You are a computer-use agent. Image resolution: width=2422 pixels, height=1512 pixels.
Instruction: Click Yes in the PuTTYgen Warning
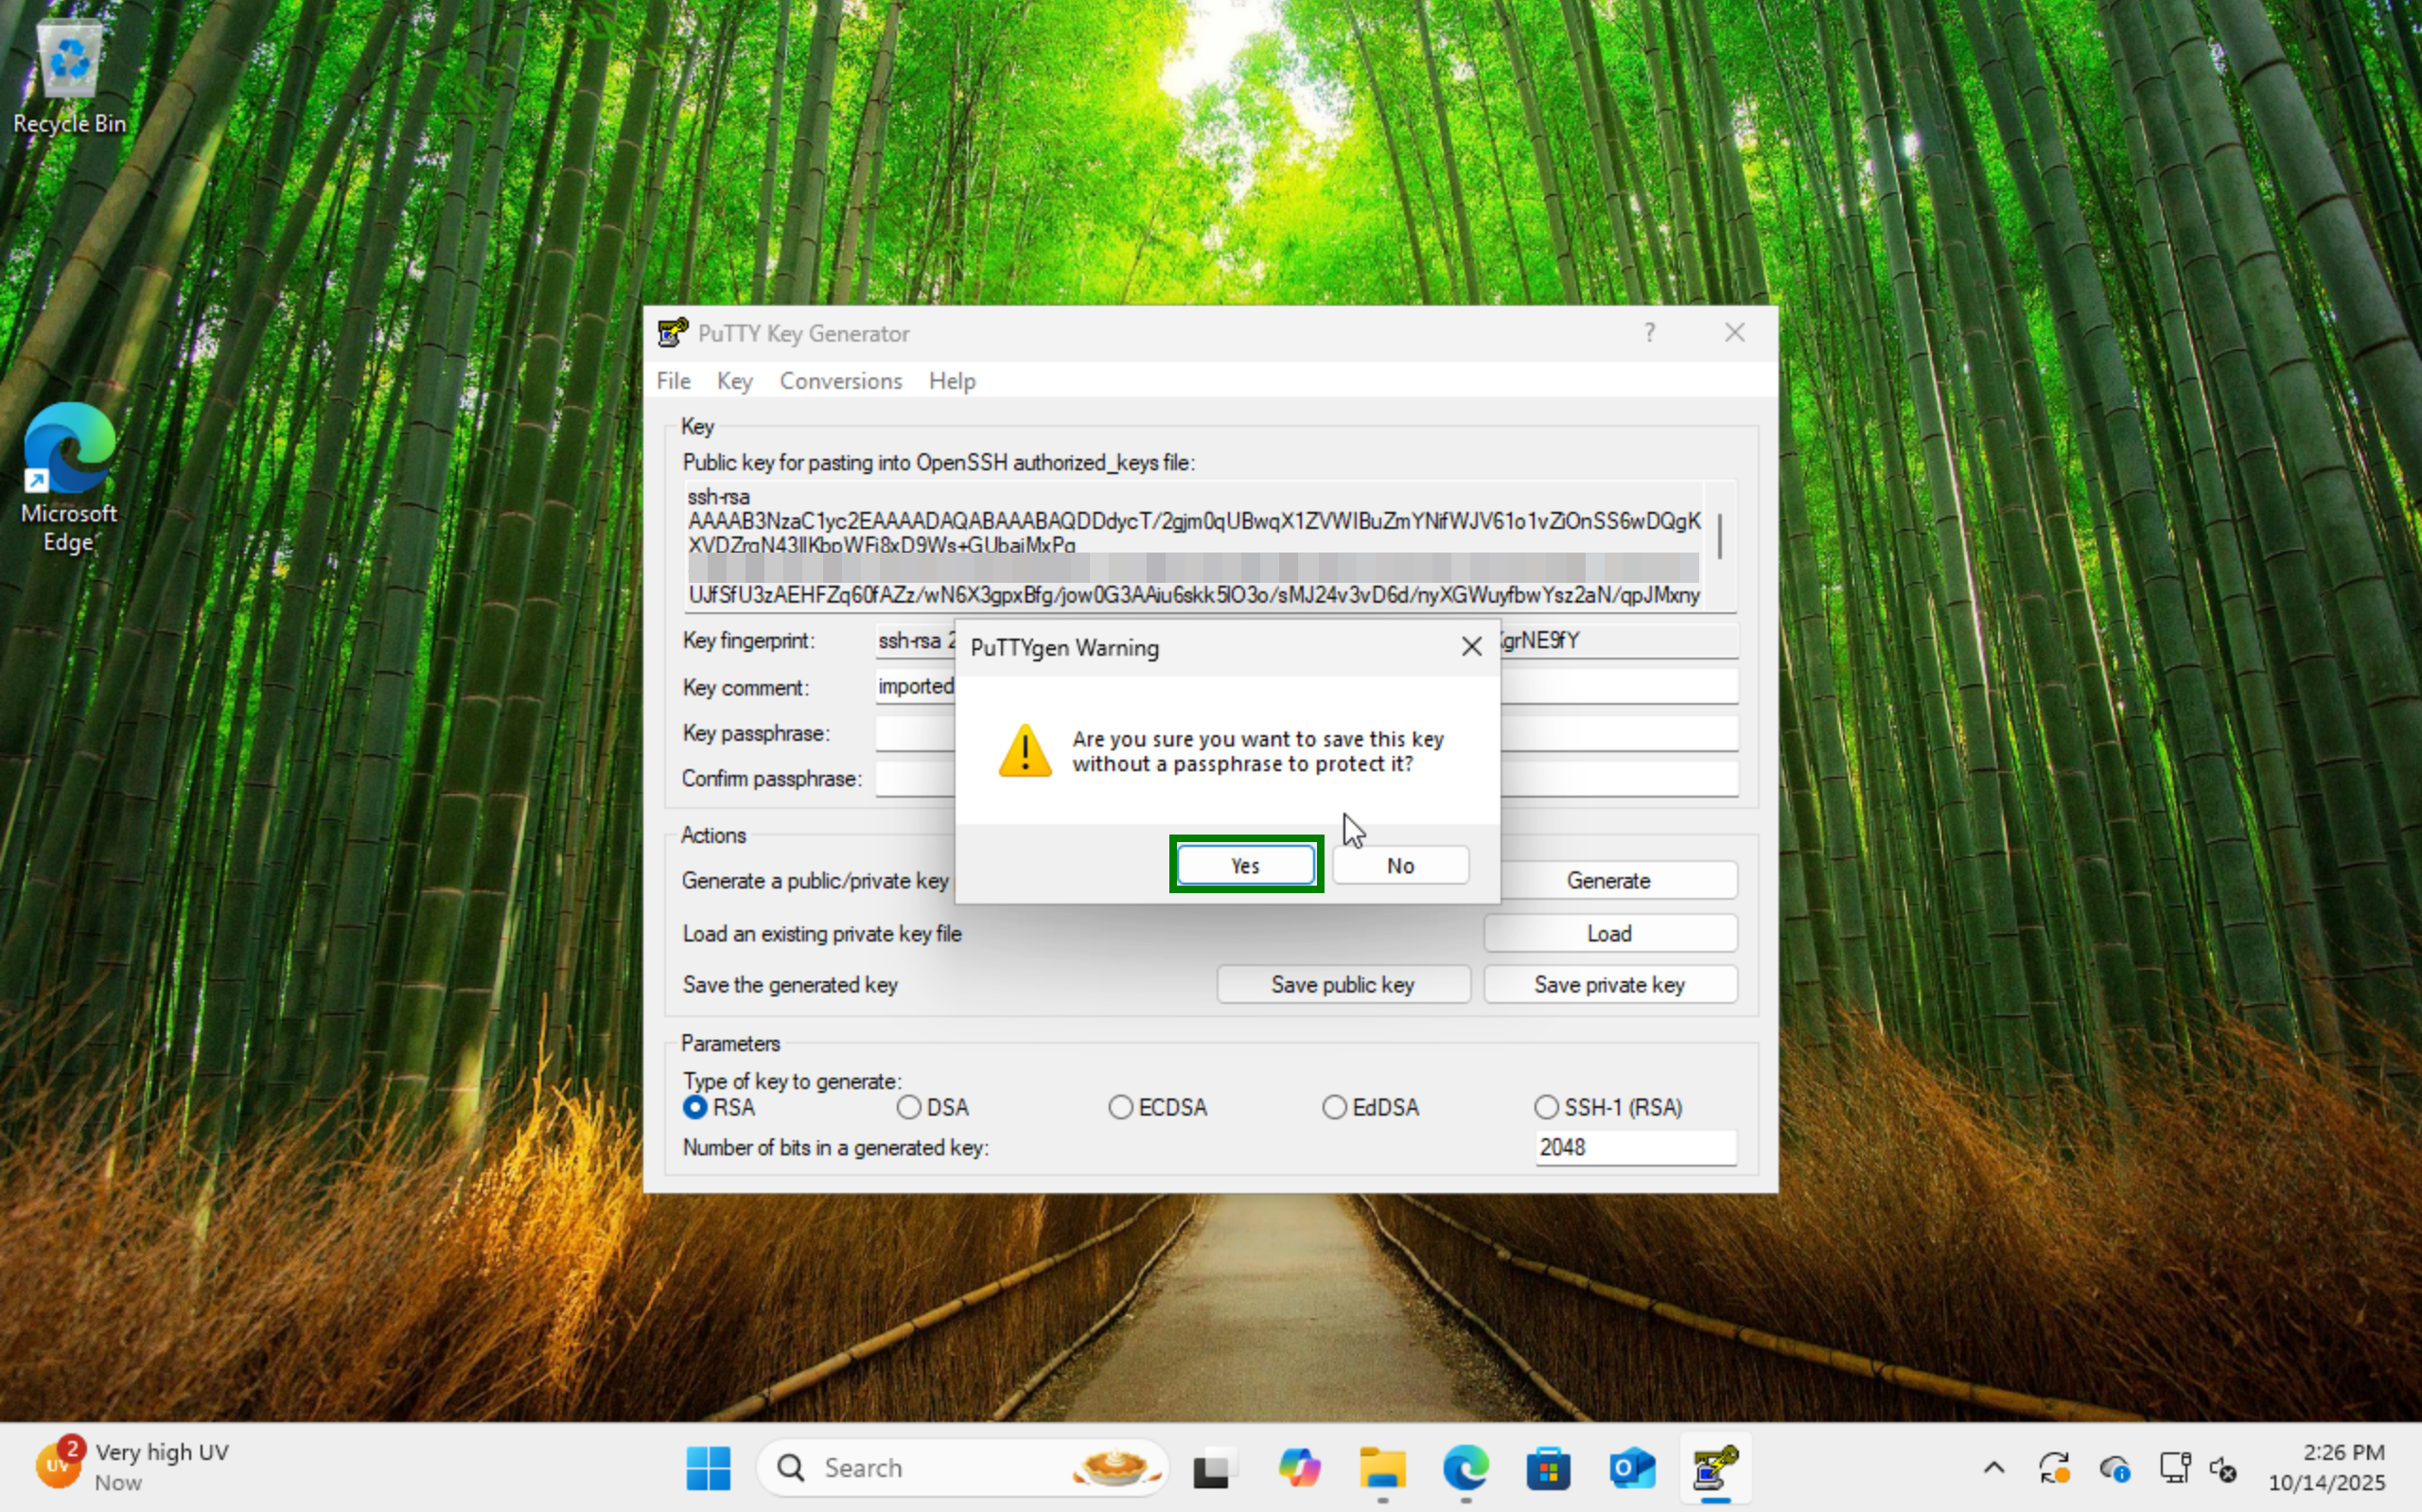[1244, 865]
